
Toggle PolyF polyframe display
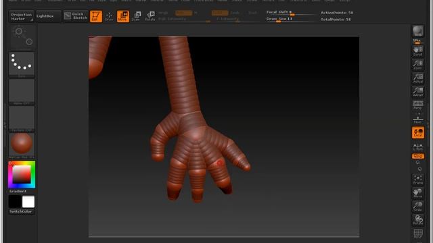pyautogui.click(x=418, y=234)
